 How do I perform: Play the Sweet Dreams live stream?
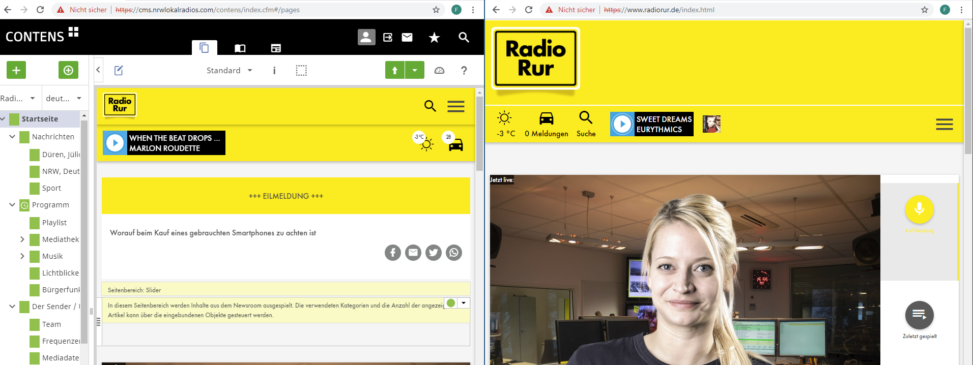622,124
